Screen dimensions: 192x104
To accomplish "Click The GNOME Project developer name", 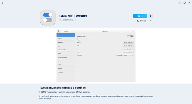I will click(68, 20).
